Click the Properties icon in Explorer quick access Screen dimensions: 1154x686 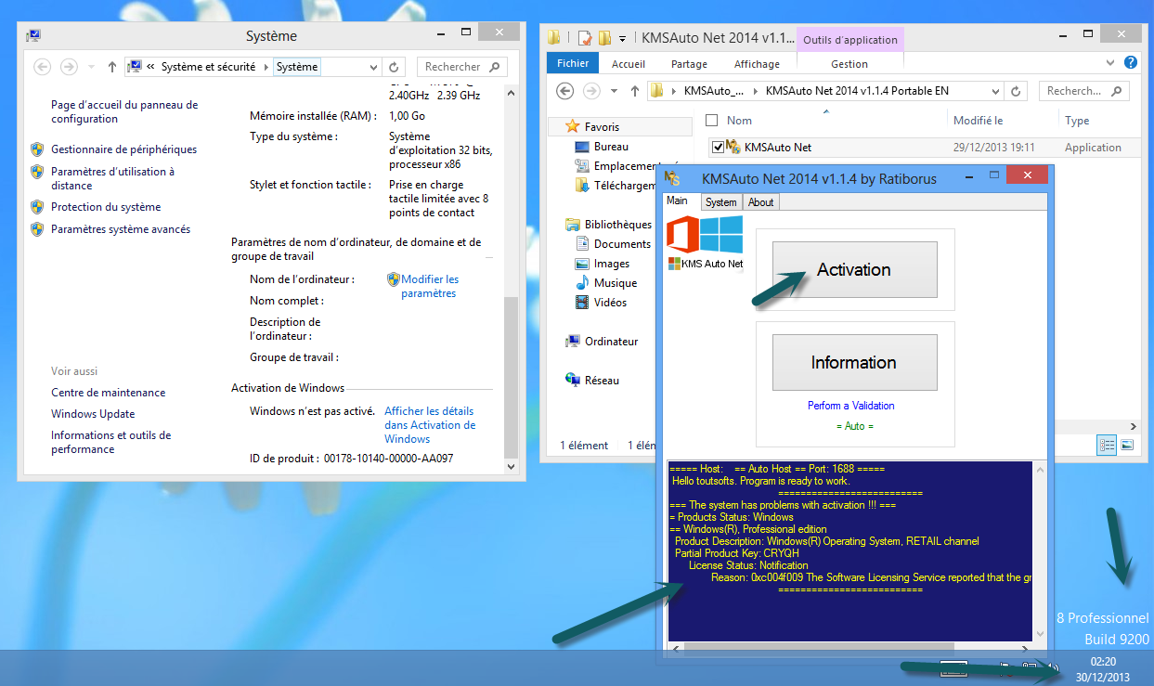[584, 38]
